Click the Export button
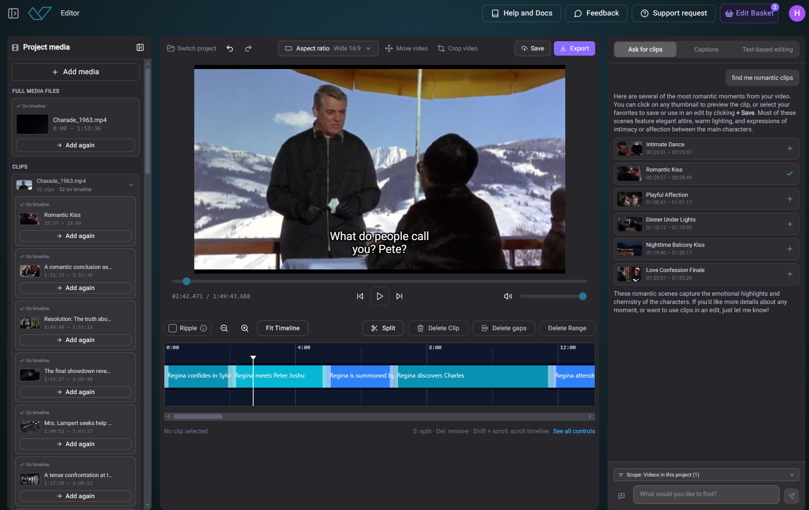Screen dimensions: 809x510 pyautogui.click(x=575, y=48)
